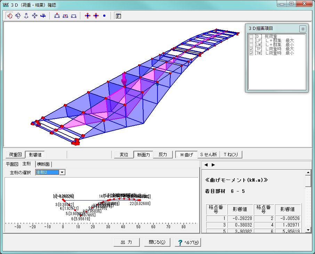The height and width of the screenshot is (254, 315).
Task: Click the chart label 6:[5.95619]
Action: coord(81,219)
